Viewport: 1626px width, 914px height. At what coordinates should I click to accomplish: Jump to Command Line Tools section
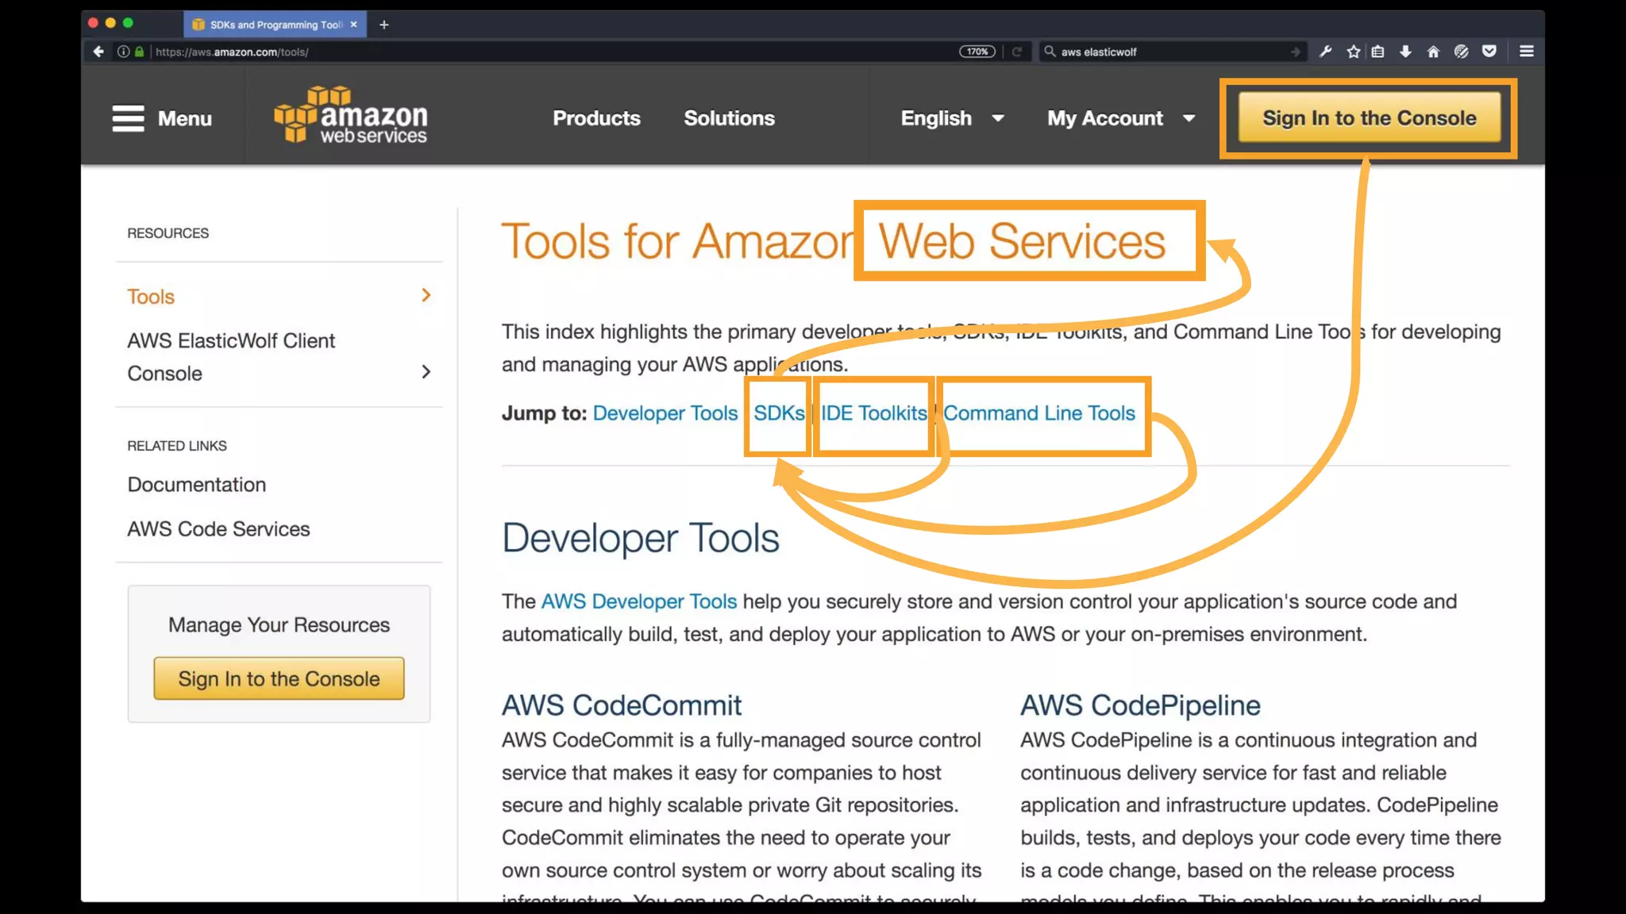1039,413
